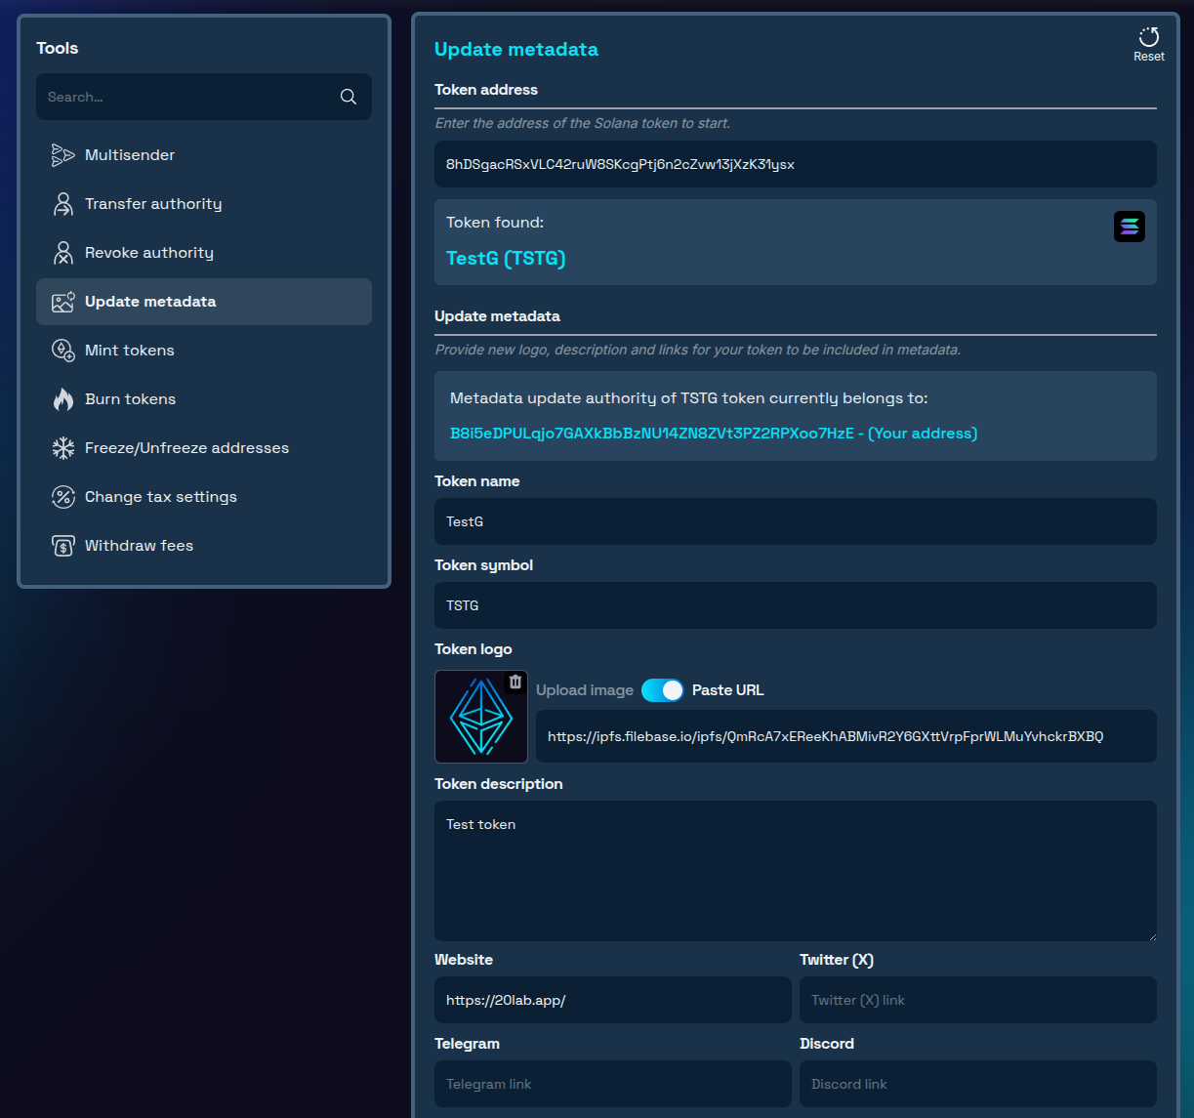Open the Mint tokens tool
This screenshot has height=1118, width=1194.
pyautogui.click(x=204, y=351)
